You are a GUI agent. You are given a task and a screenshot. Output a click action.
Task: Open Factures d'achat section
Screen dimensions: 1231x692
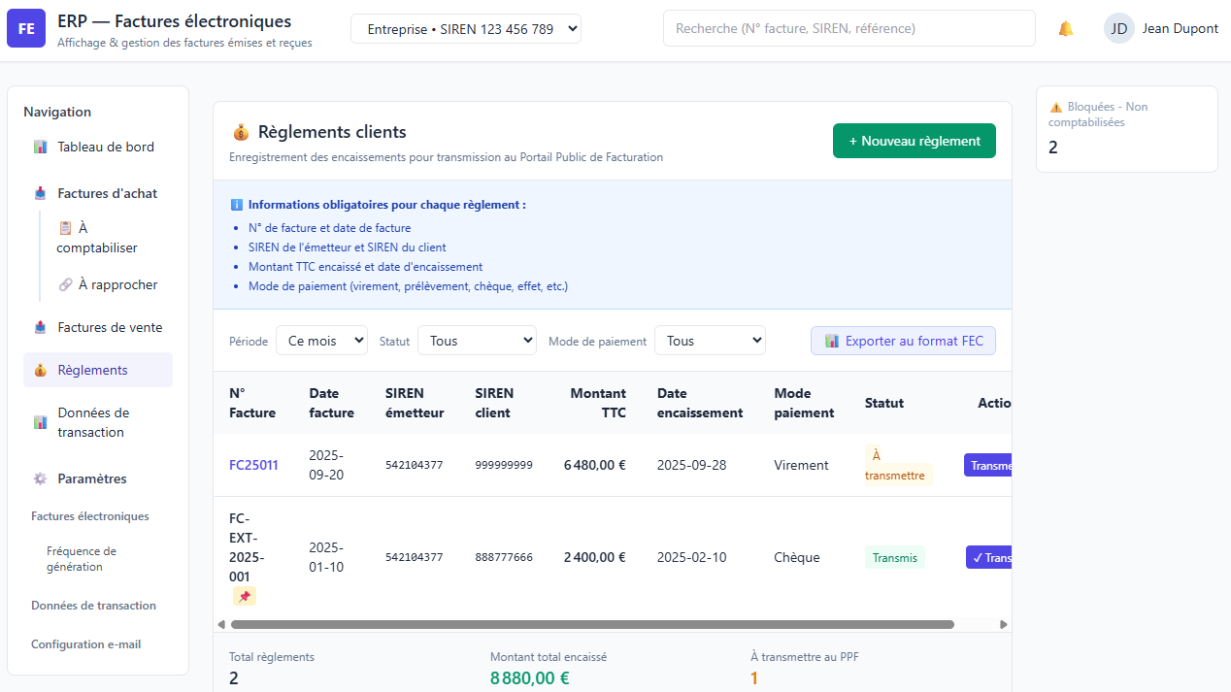coord(98,194)
